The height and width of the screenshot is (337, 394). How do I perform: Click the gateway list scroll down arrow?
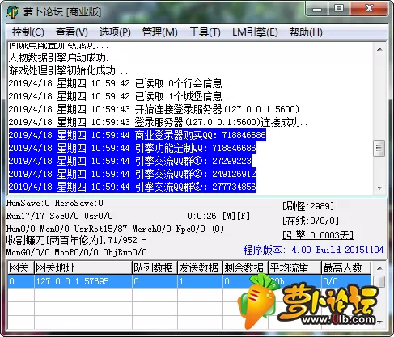coord(379,322)
